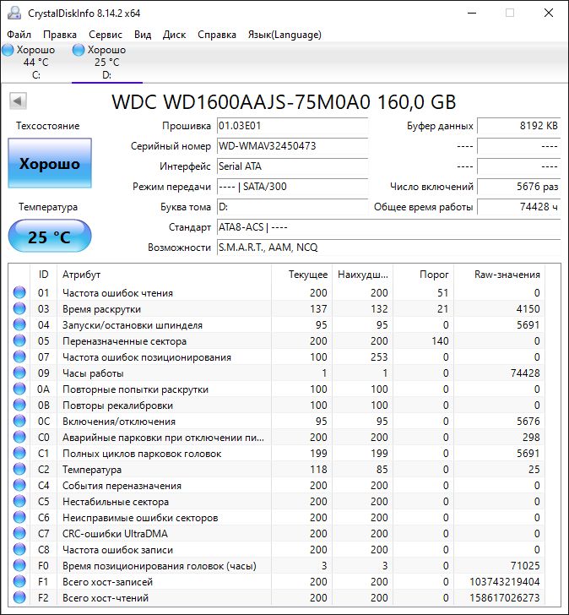This screenshot has height=615, width=569.
Task: Click the CrystalDiskInfo title bar app icon
Action: tap(14, 13)
